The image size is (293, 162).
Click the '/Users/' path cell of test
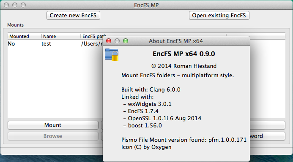coord(92,44)
